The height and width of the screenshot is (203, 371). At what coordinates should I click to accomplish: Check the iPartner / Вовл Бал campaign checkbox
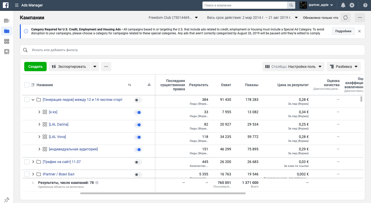coord(27,174)
